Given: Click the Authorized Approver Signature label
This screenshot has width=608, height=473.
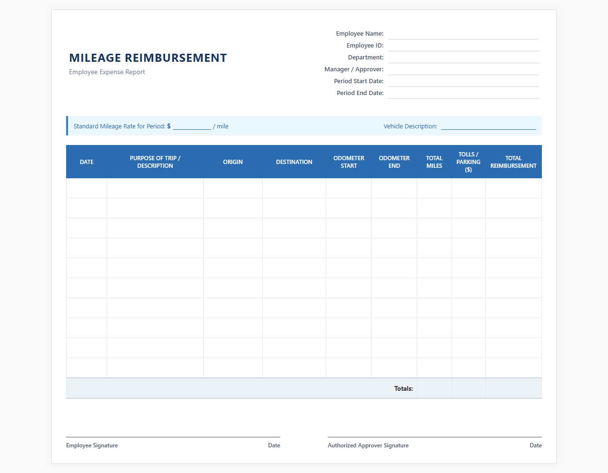Looking at the screenshot, I should coord(368,446).
